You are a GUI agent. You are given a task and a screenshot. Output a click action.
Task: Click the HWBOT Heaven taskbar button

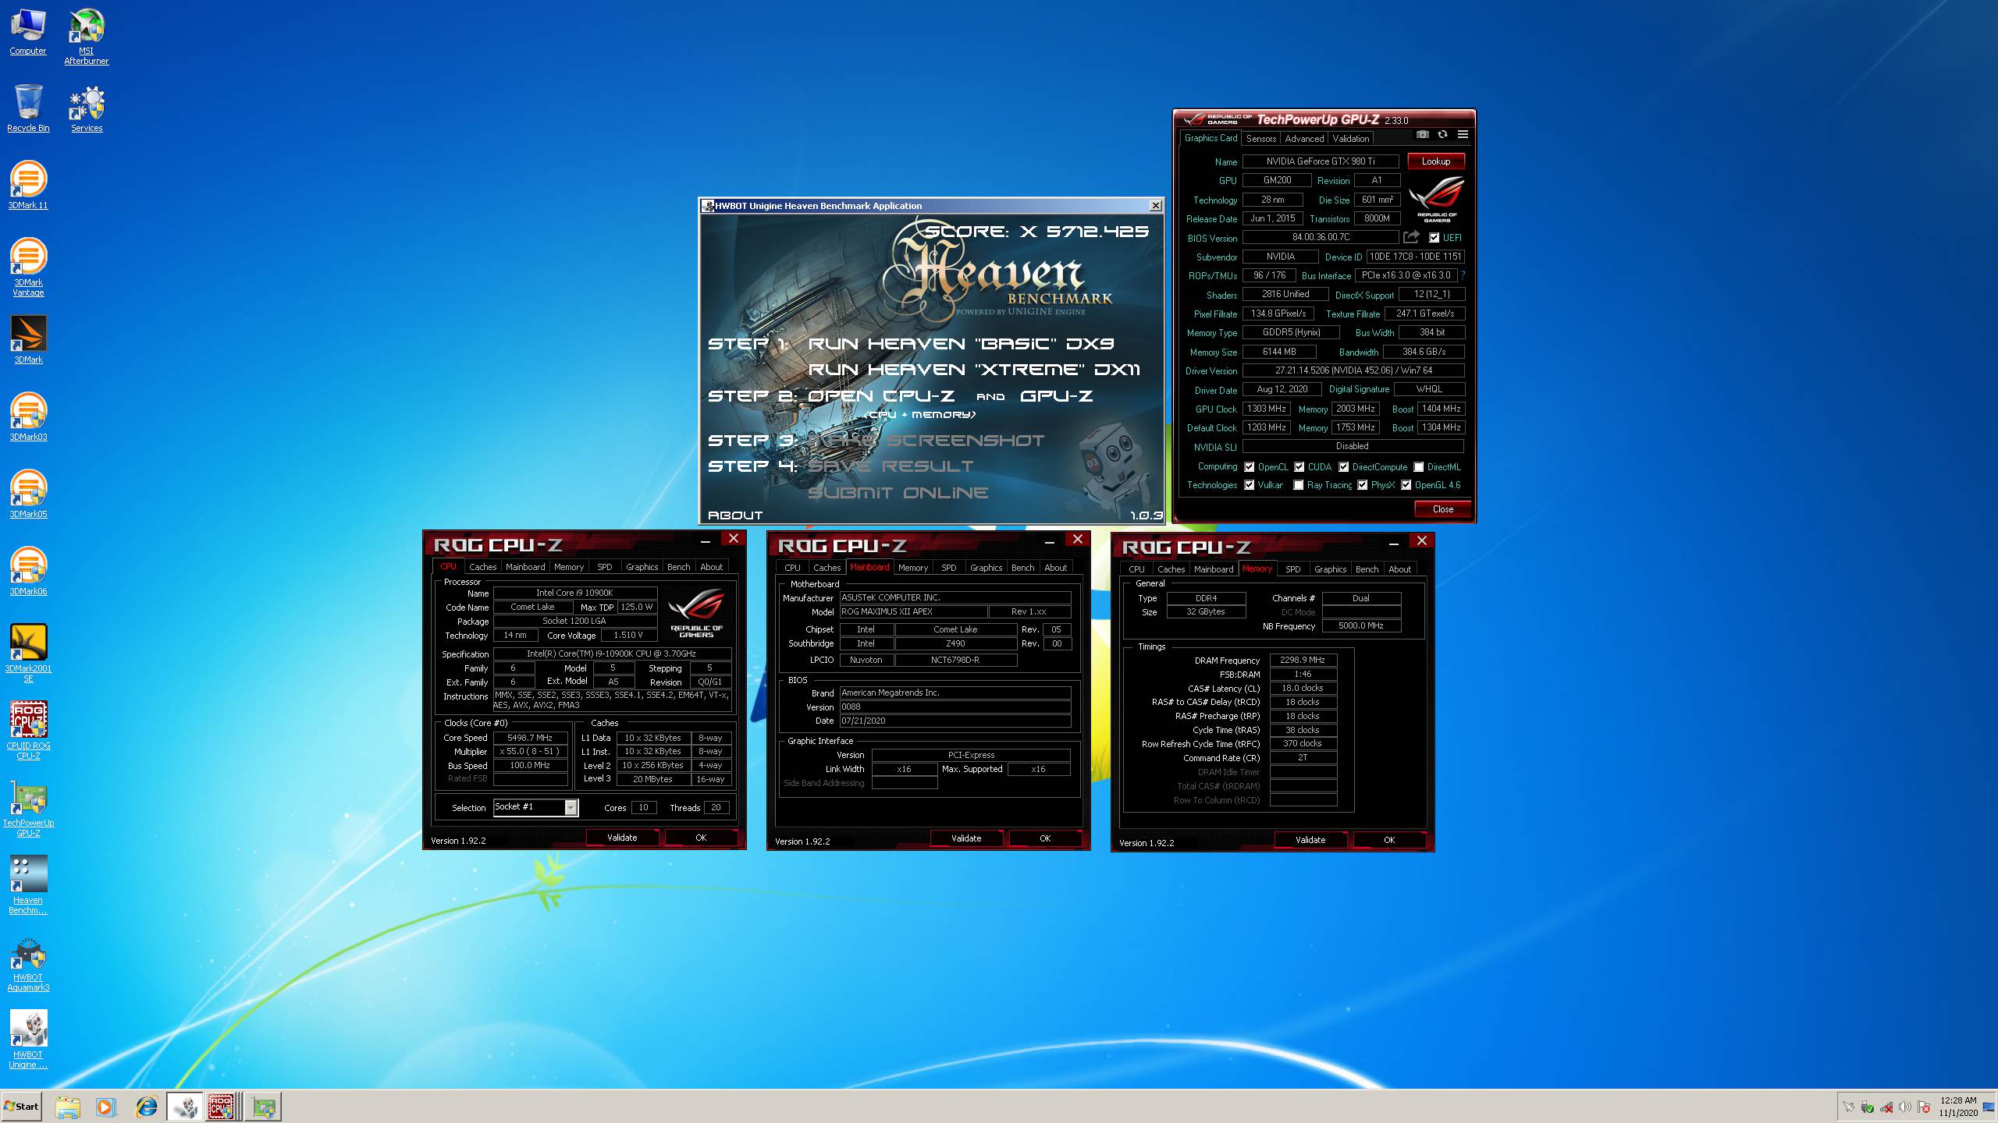(x=184, y=1107)
